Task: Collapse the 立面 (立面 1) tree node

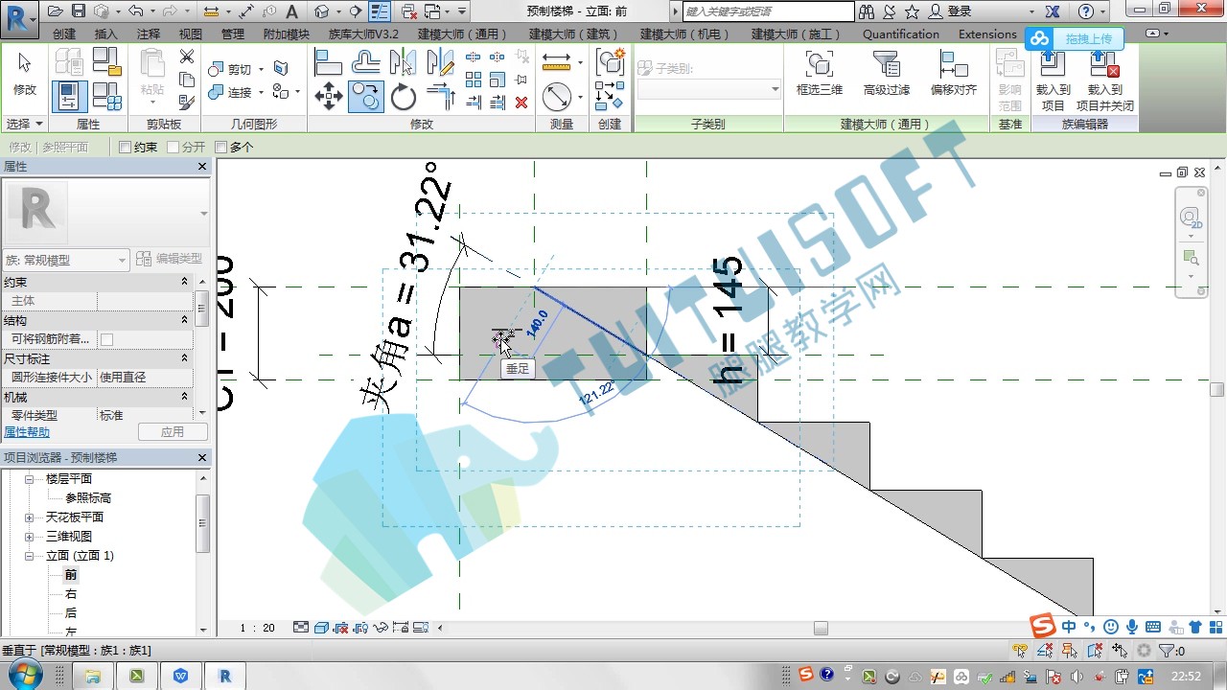Action: [x=29, y=556]
